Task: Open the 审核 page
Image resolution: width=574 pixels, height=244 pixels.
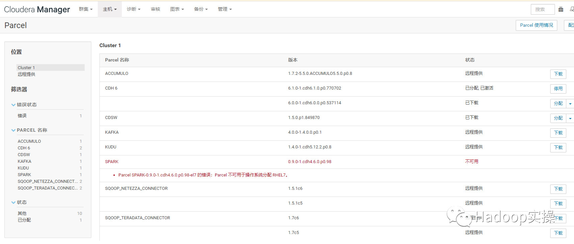Action: (x=155, y=9)
